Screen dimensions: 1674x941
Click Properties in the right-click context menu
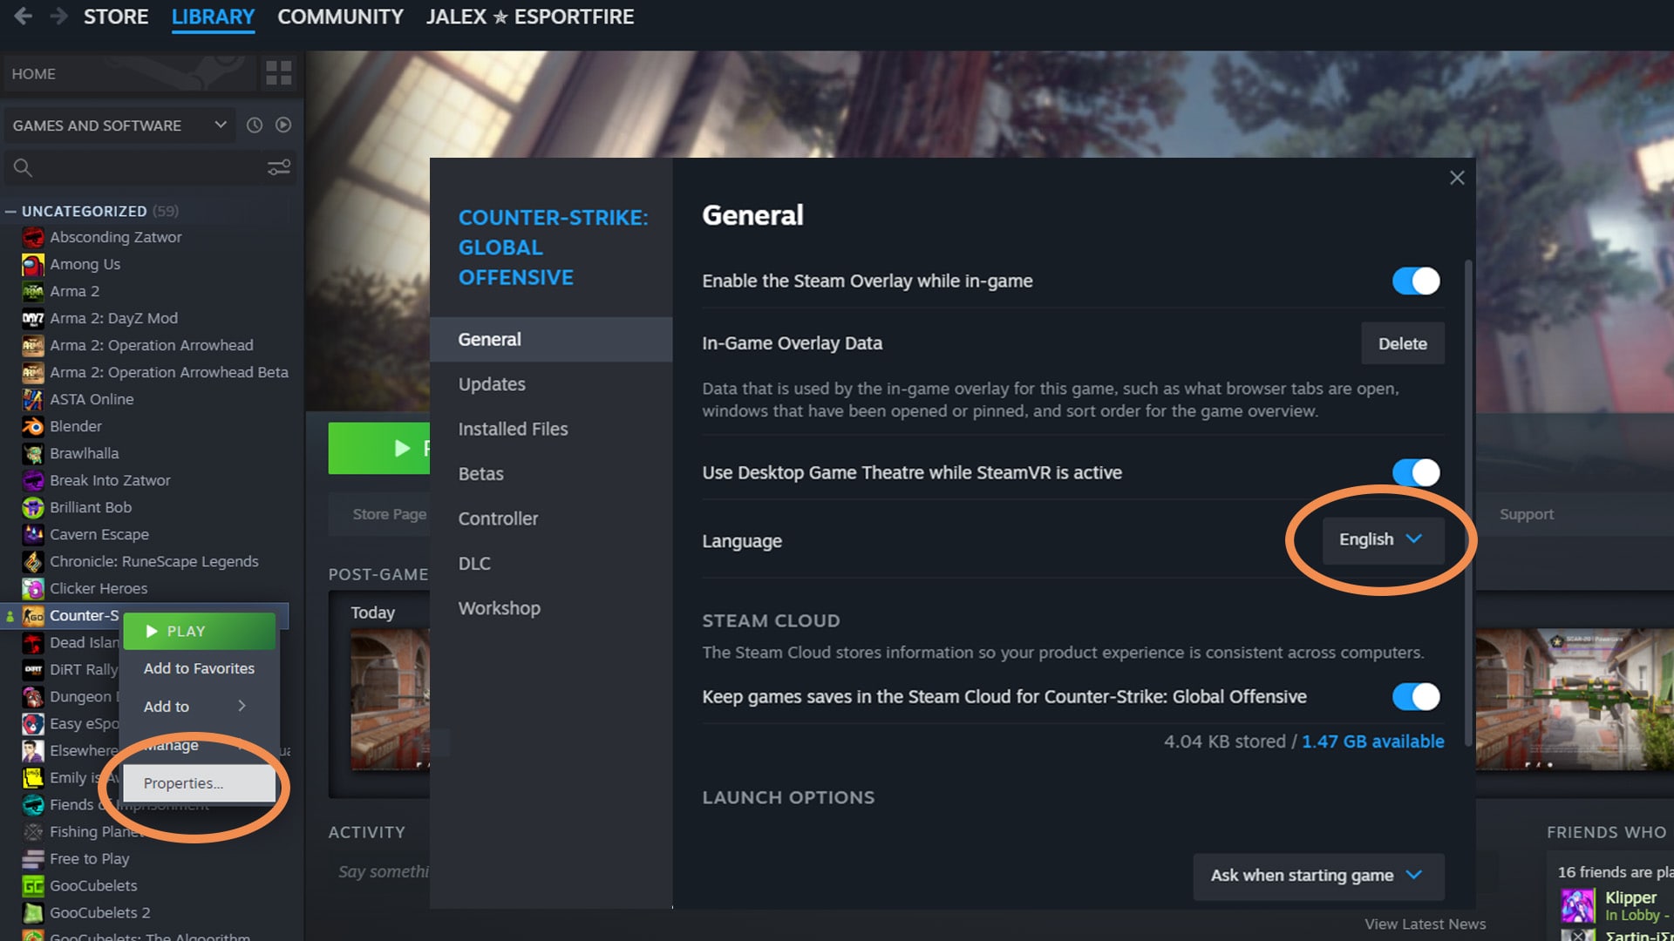tap(183, 782)
